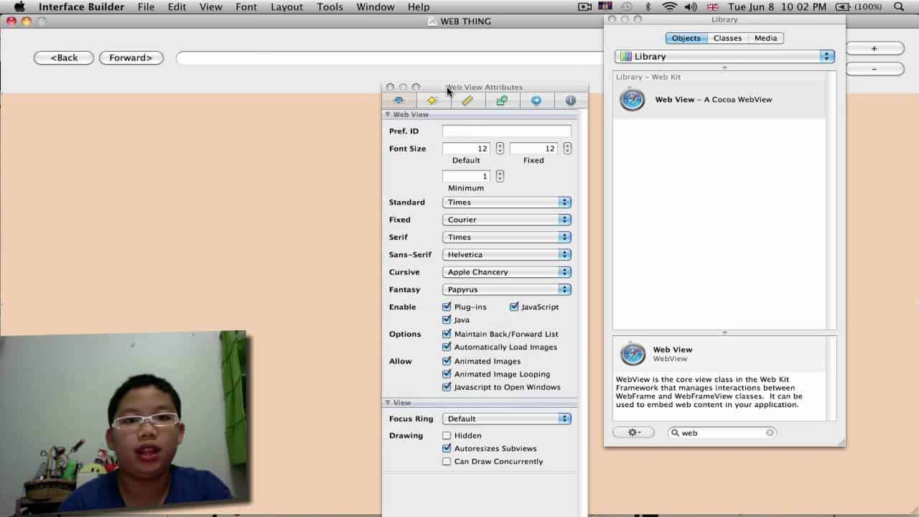Open the Library path popup menu

tap(724, 56)
